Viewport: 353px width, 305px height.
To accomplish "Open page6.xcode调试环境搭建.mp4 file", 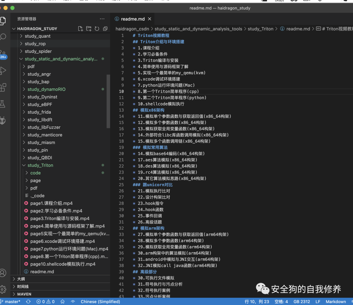I will 62,241.
